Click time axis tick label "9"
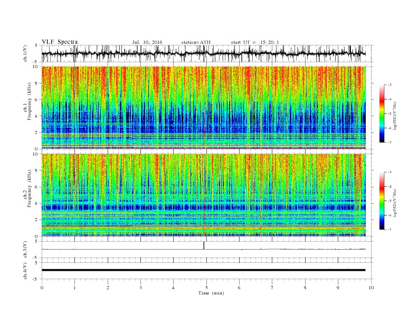Screen dimensions: 418x323 click(338, 288)
